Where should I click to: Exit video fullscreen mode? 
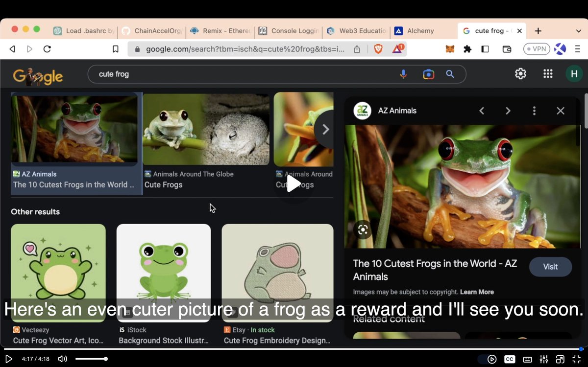[x=577, y=359]
